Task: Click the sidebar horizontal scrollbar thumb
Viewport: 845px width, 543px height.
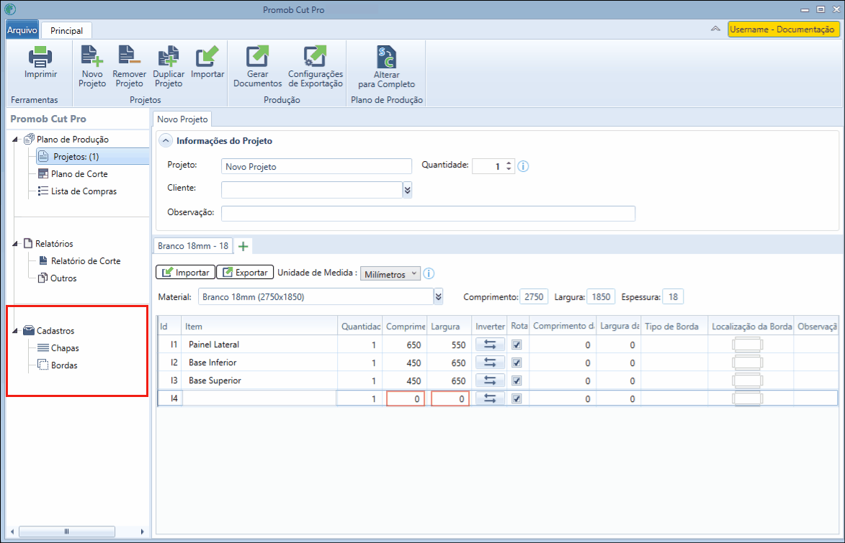Action: pos(67,531)
